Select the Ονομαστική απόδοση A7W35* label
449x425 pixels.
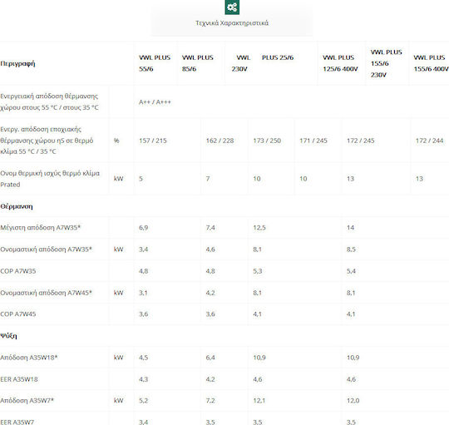(x=46, y=250)
